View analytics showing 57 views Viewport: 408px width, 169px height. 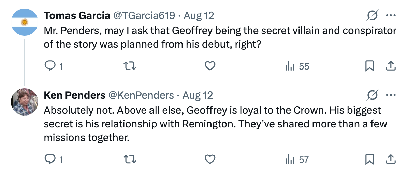click(297, 159)
